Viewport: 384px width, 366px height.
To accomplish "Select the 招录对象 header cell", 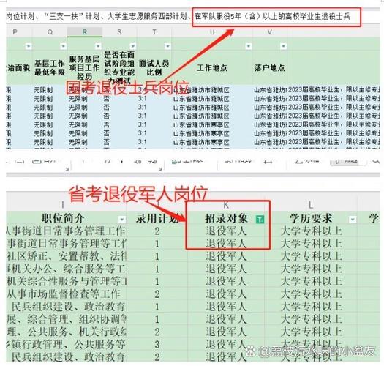I will 226,218.
